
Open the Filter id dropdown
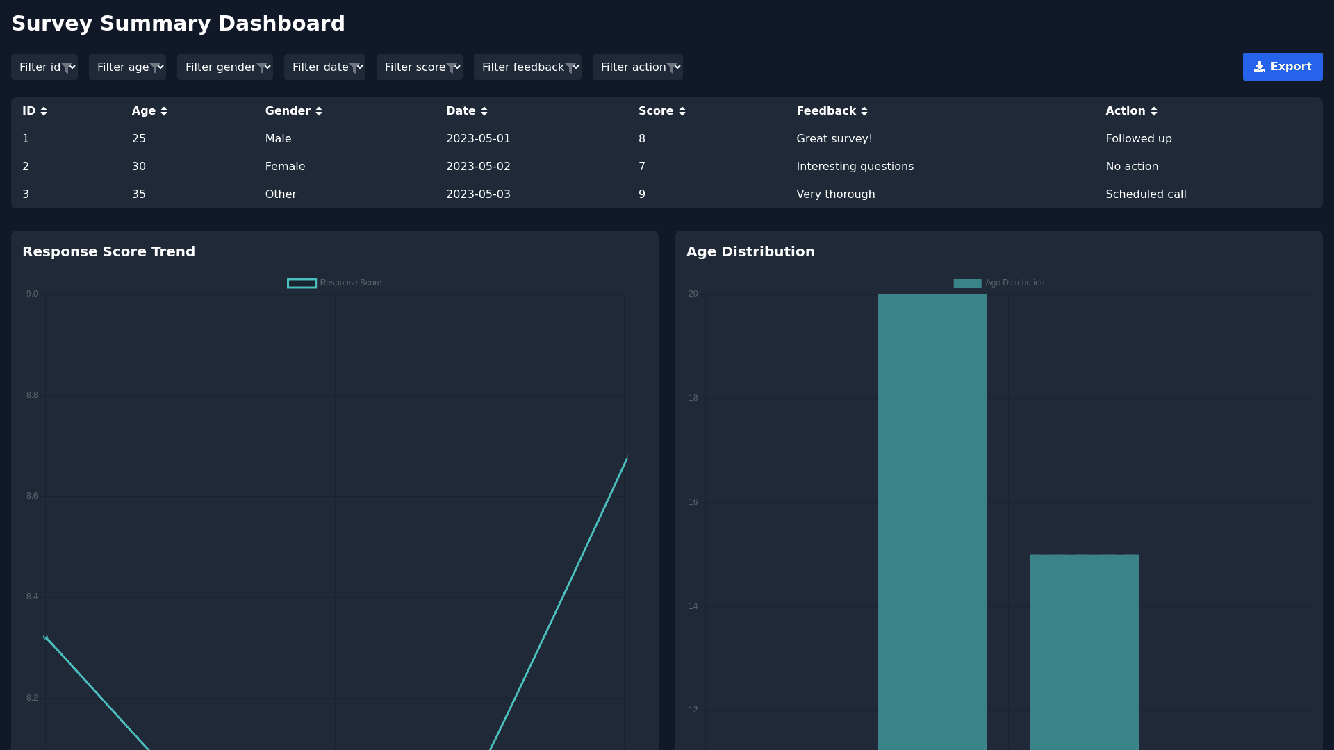click(44, 67)
